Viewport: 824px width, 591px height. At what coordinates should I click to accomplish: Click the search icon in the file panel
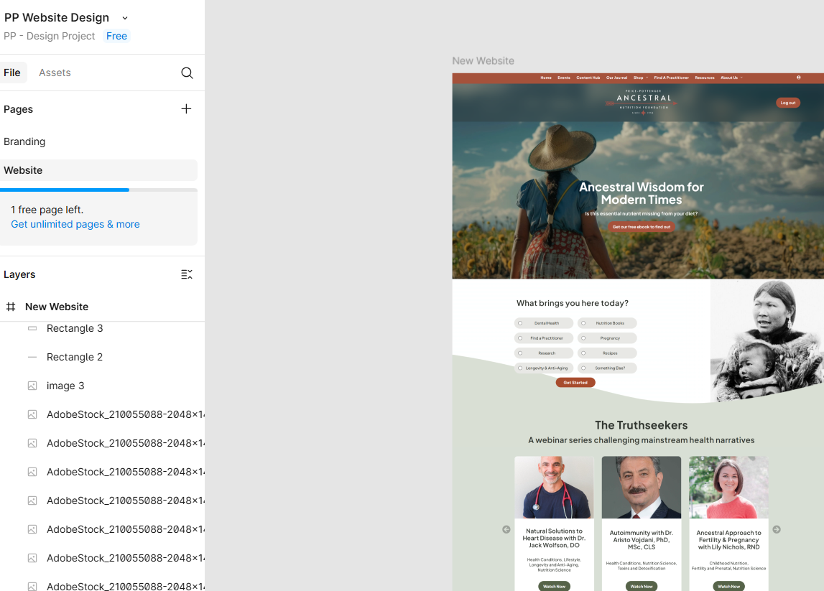(187, 73)
